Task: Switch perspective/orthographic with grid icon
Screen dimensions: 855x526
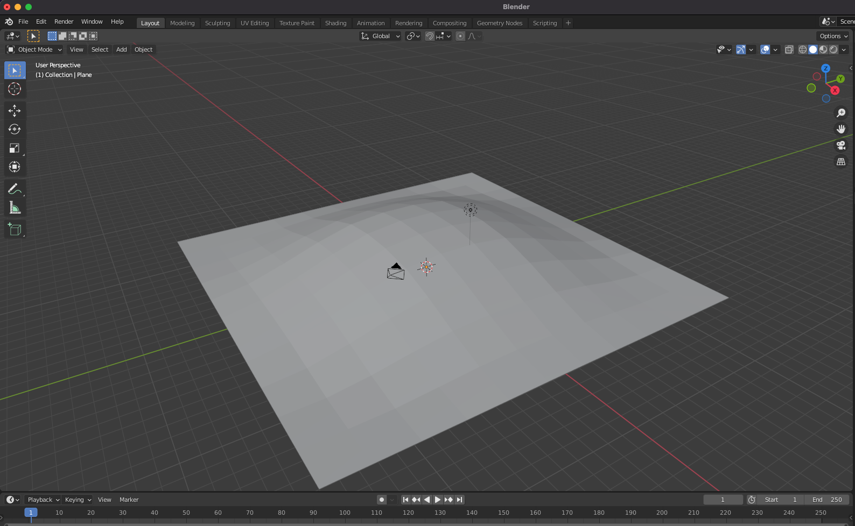Action: point(841,161)
